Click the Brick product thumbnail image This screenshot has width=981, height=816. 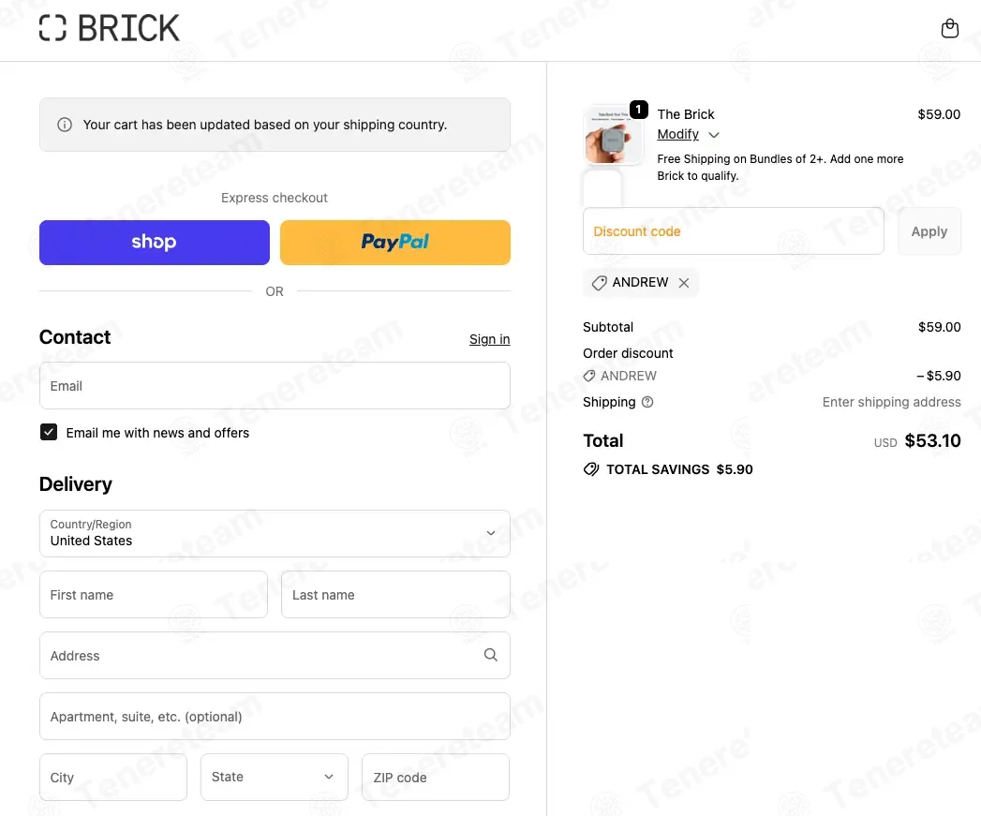pyautogui.click(x=613, y=135)
